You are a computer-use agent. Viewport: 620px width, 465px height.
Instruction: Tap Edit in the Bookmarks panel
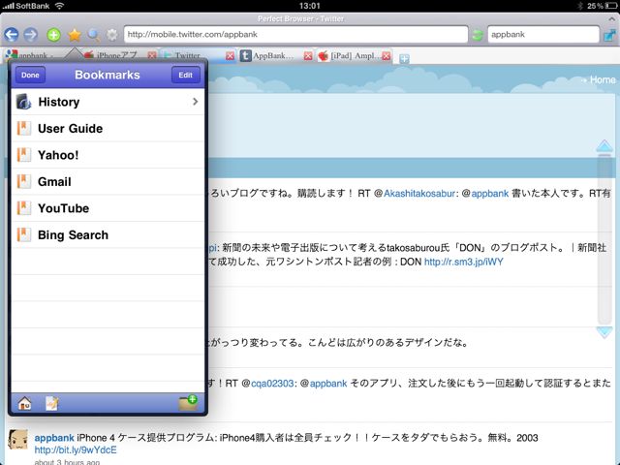[185, 75]
